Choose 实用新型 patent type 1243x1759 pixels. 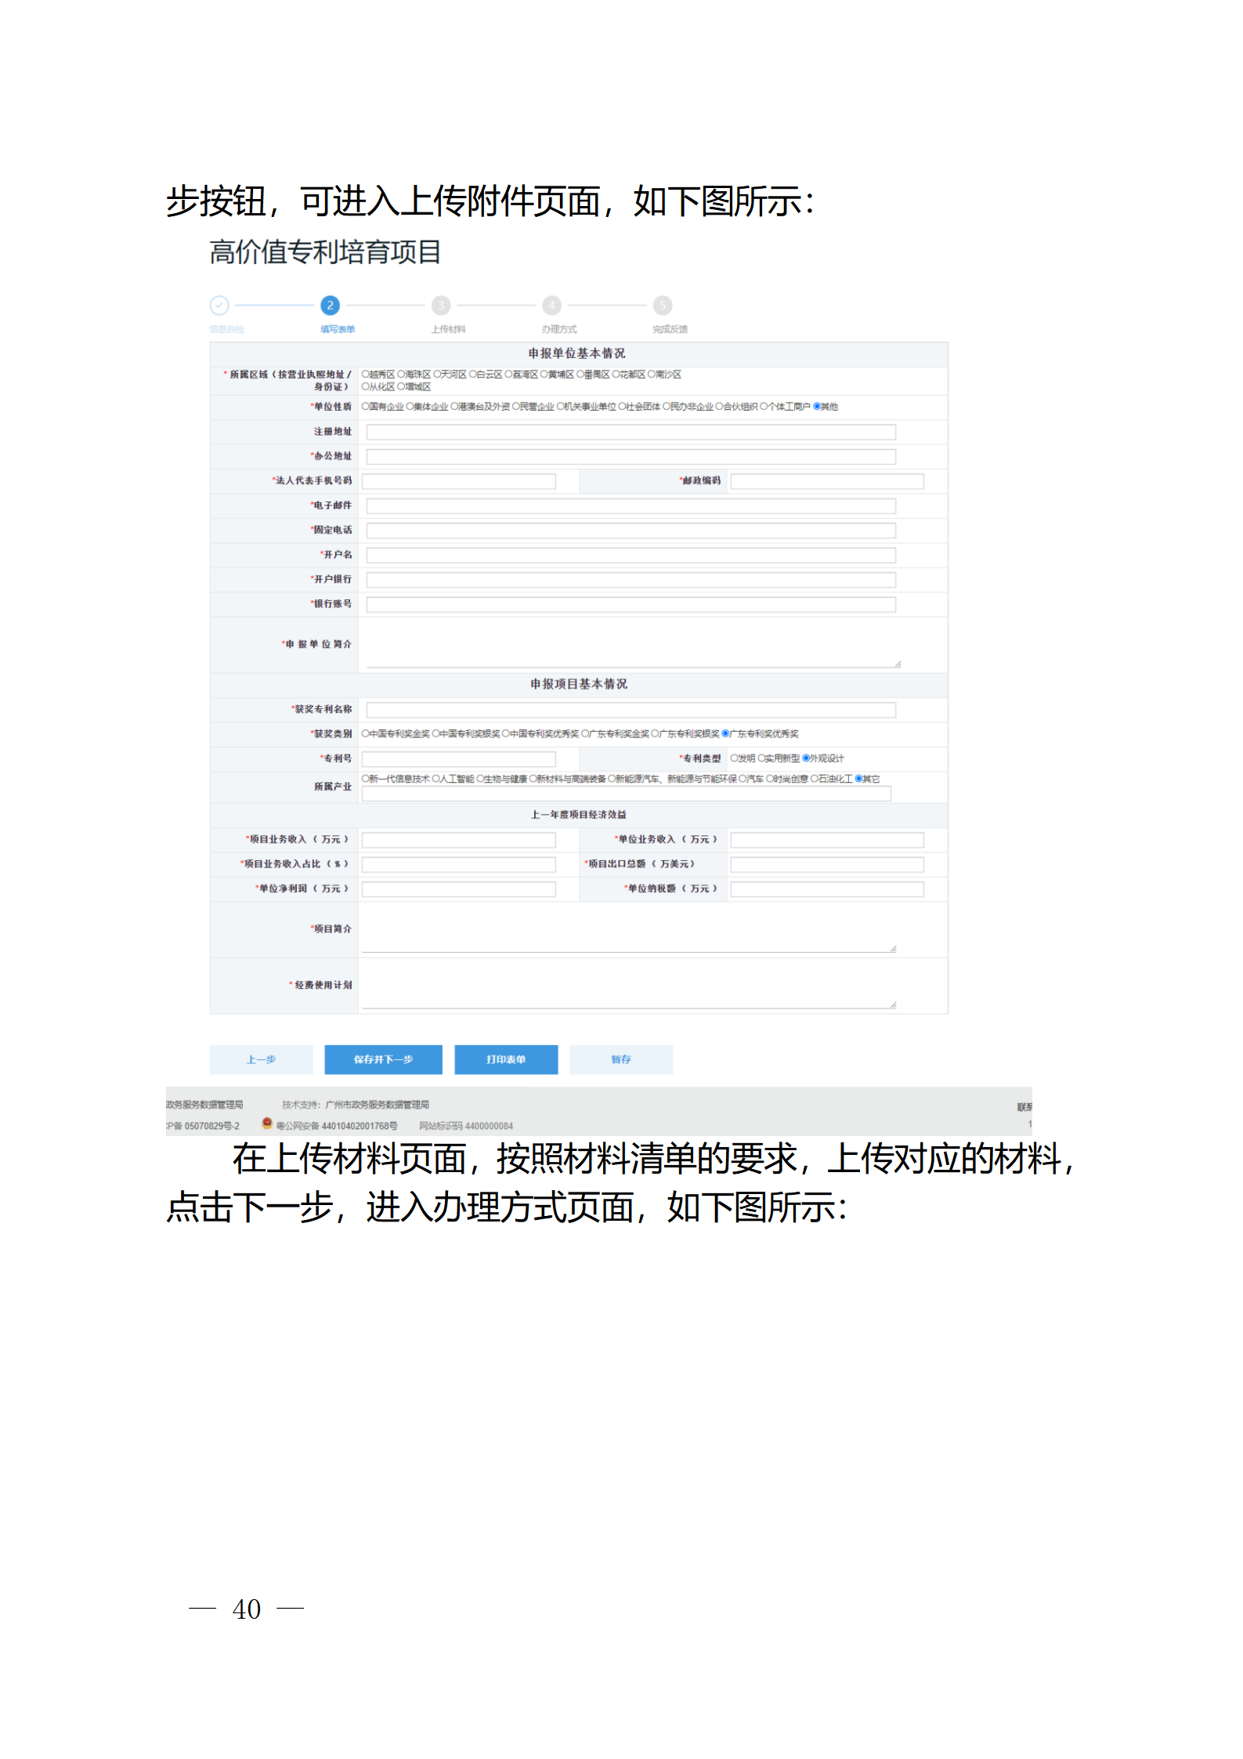(762, 758)
